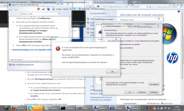Open Hulpprogramma's voor en informatie over prestaties
Image resolution: width=184 pixels, height=111 pixels.
point(101,99)
